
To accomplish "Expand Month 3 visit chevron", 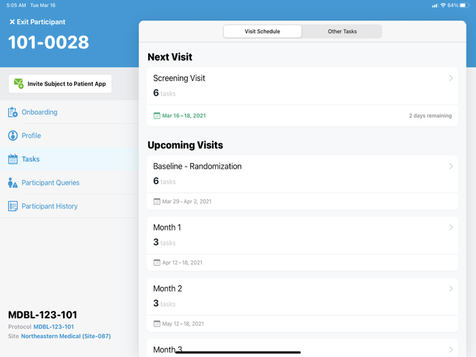I will [451, 350].
